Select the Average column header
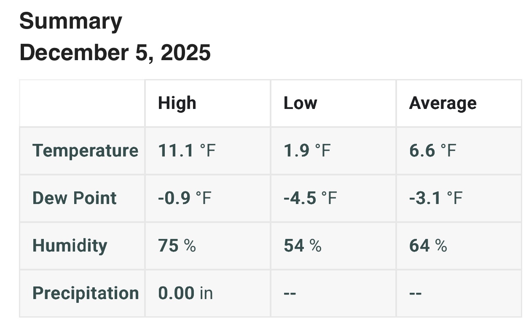 (x=443, y=103)
